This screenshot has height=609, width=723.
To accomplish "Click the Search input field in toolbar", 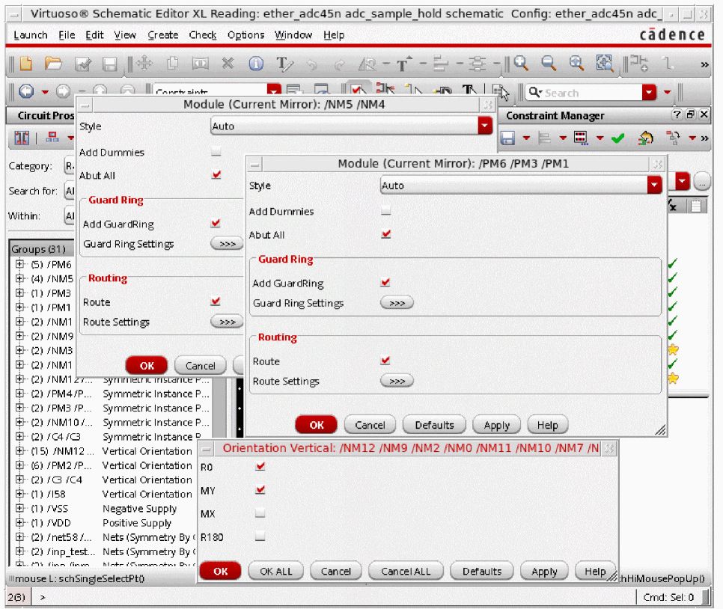I will (x=588, y=93).
